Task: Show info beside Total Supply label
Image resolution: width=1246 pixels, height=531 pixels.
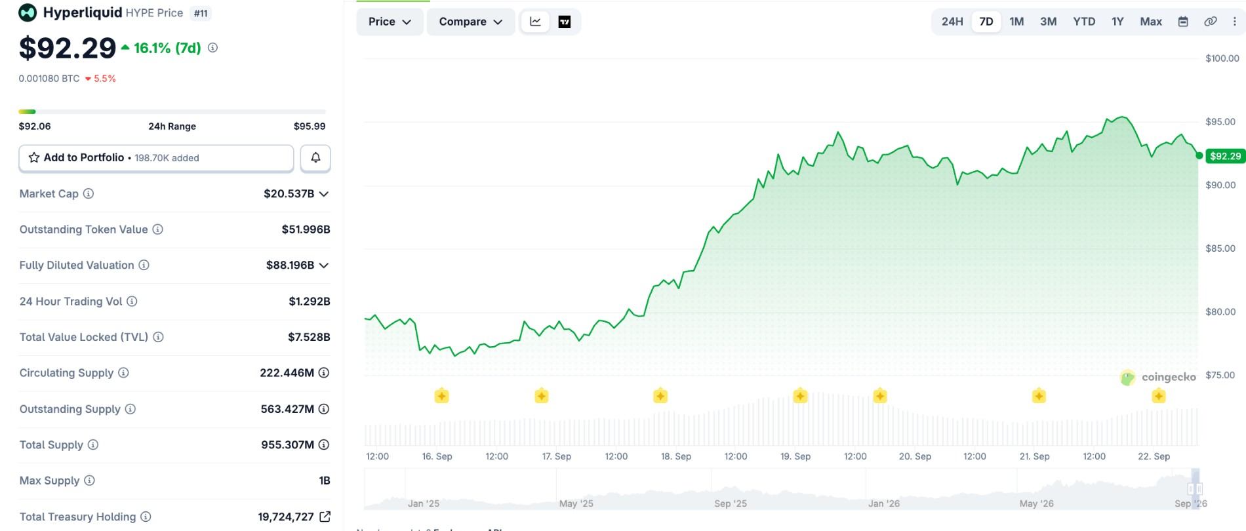Action: pos(93,445)
